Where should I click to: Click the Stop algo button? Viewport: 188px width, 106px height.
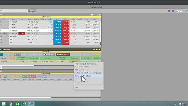(24, 54)
